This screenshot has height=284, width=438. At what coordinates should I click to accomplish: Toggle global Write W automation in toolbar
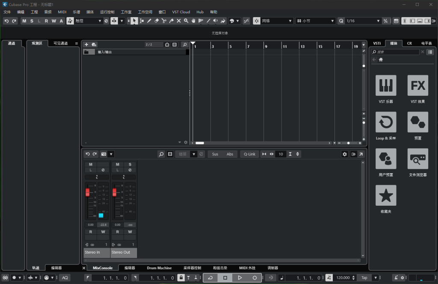click(x=53, y=21)
